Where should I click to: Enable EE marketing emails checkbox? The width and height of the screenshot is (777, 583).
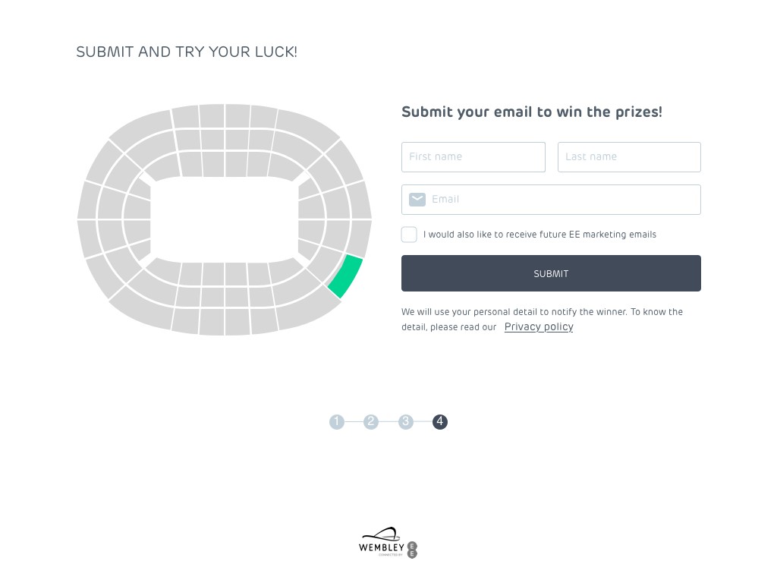409,235
